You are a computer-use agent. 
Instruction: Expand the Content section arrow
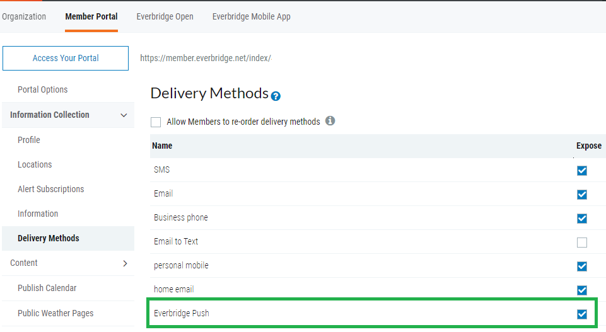click(125, 263)
